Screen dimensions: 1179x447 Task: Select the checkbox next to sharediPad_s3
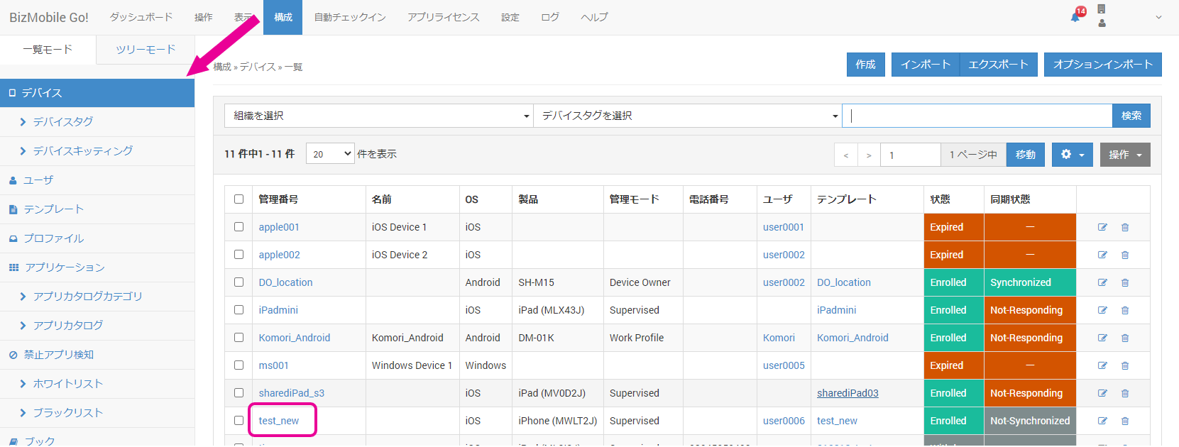click(x=239, y=393)
